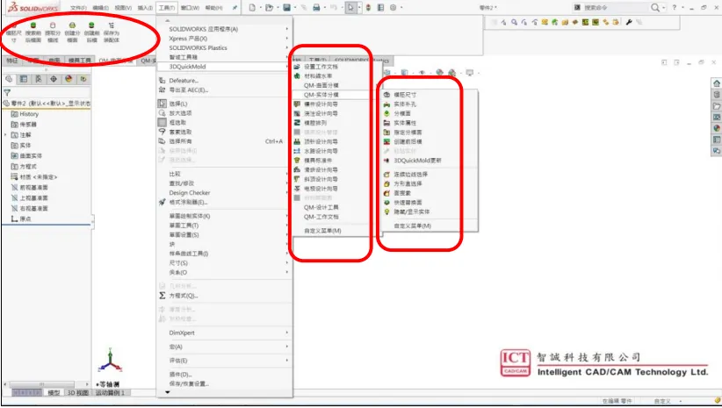
Task: Select the 框选取 box selection option
Action: click(182, 122)
